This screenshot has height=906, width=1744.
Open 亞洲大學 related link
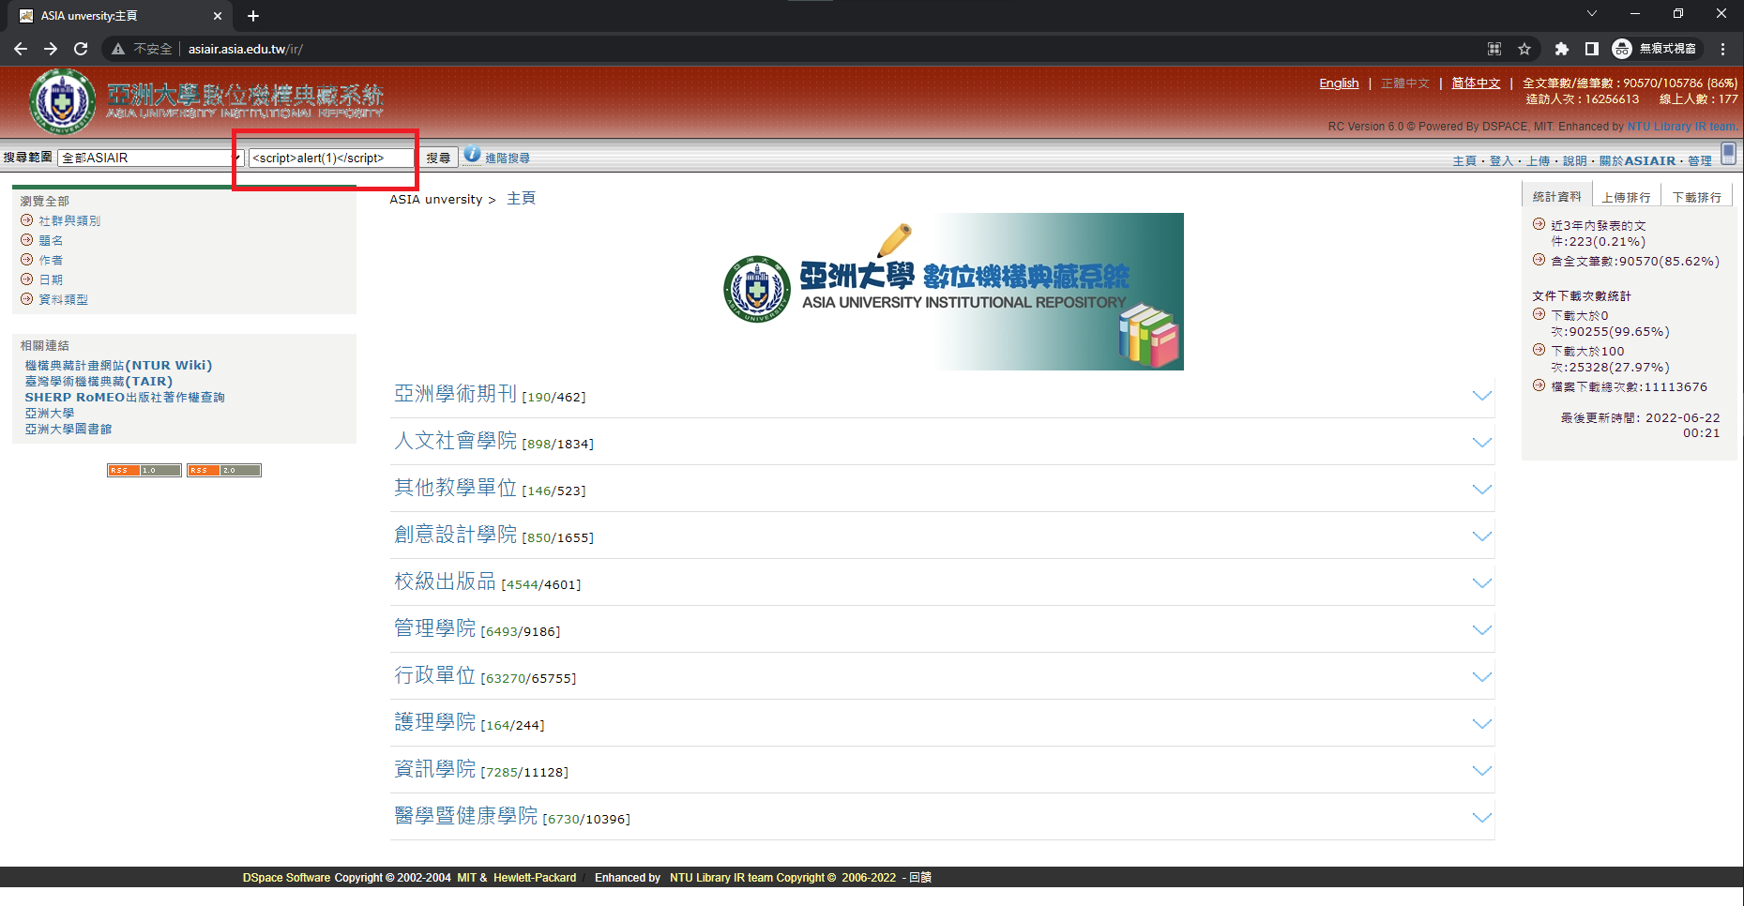50,414
